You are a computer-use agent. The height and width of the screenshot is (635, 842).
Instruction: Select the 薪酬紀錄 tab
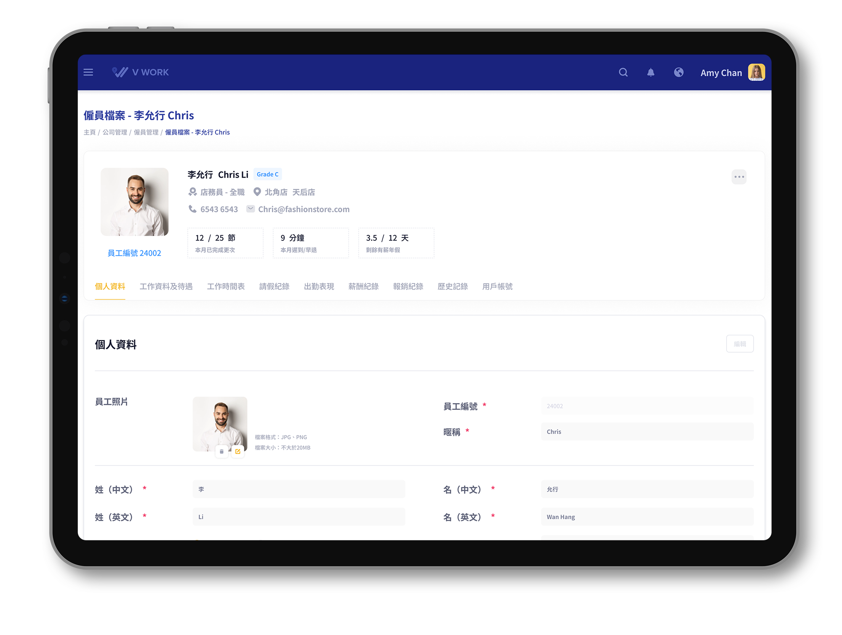pyautogui.click(x=363, y=287)
